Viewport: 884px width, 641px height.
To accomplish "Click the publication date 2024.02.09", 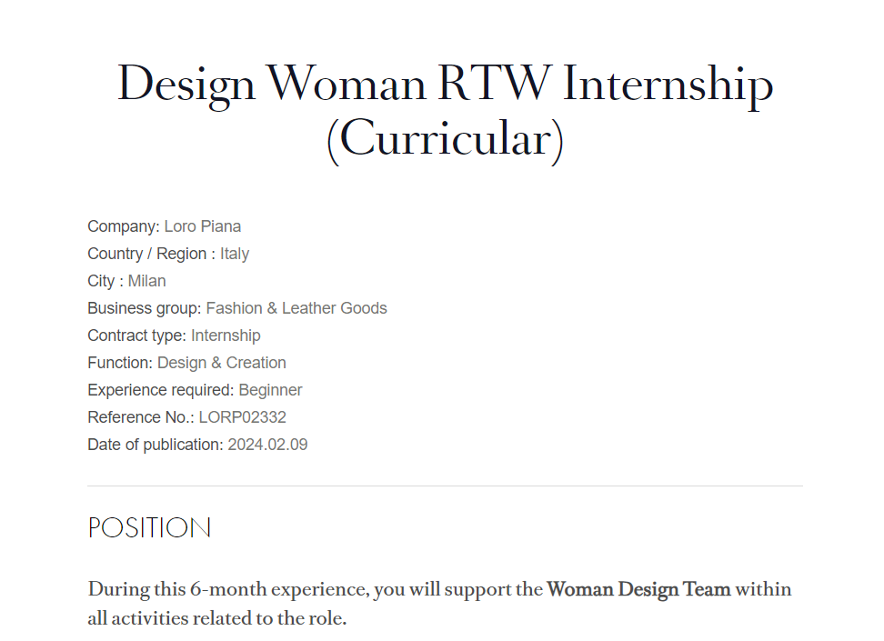I will tap(267, 445).
